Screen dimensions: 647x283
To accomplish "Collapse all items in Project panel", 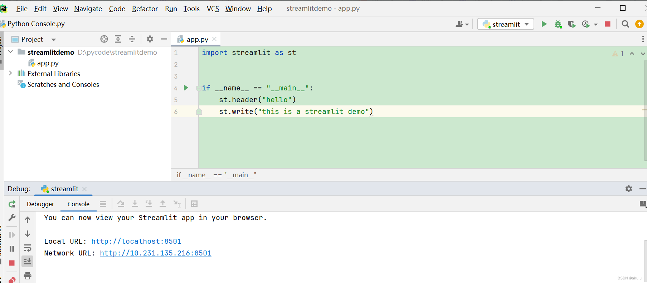I will pyautogui.click(x=132, y=39).
